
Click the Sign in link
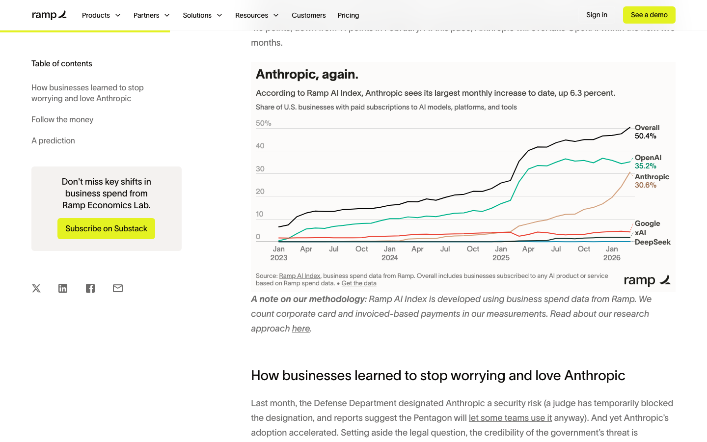[597, 15]
